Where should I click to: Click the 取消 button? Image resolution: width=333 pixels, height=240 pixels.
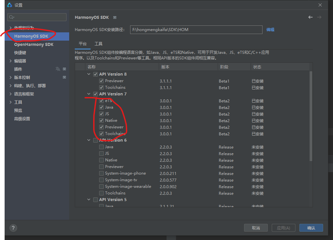click(x=256, y=228)
